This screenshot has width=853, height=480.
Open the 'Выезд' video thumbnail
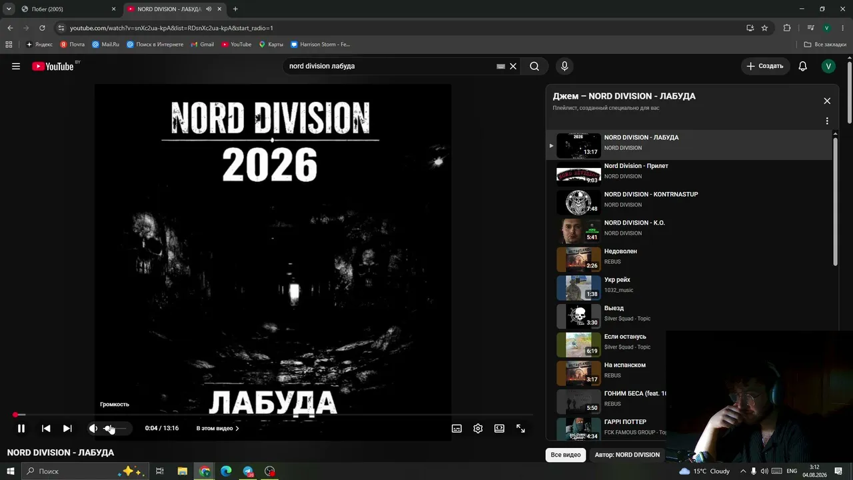pos(578,315)
